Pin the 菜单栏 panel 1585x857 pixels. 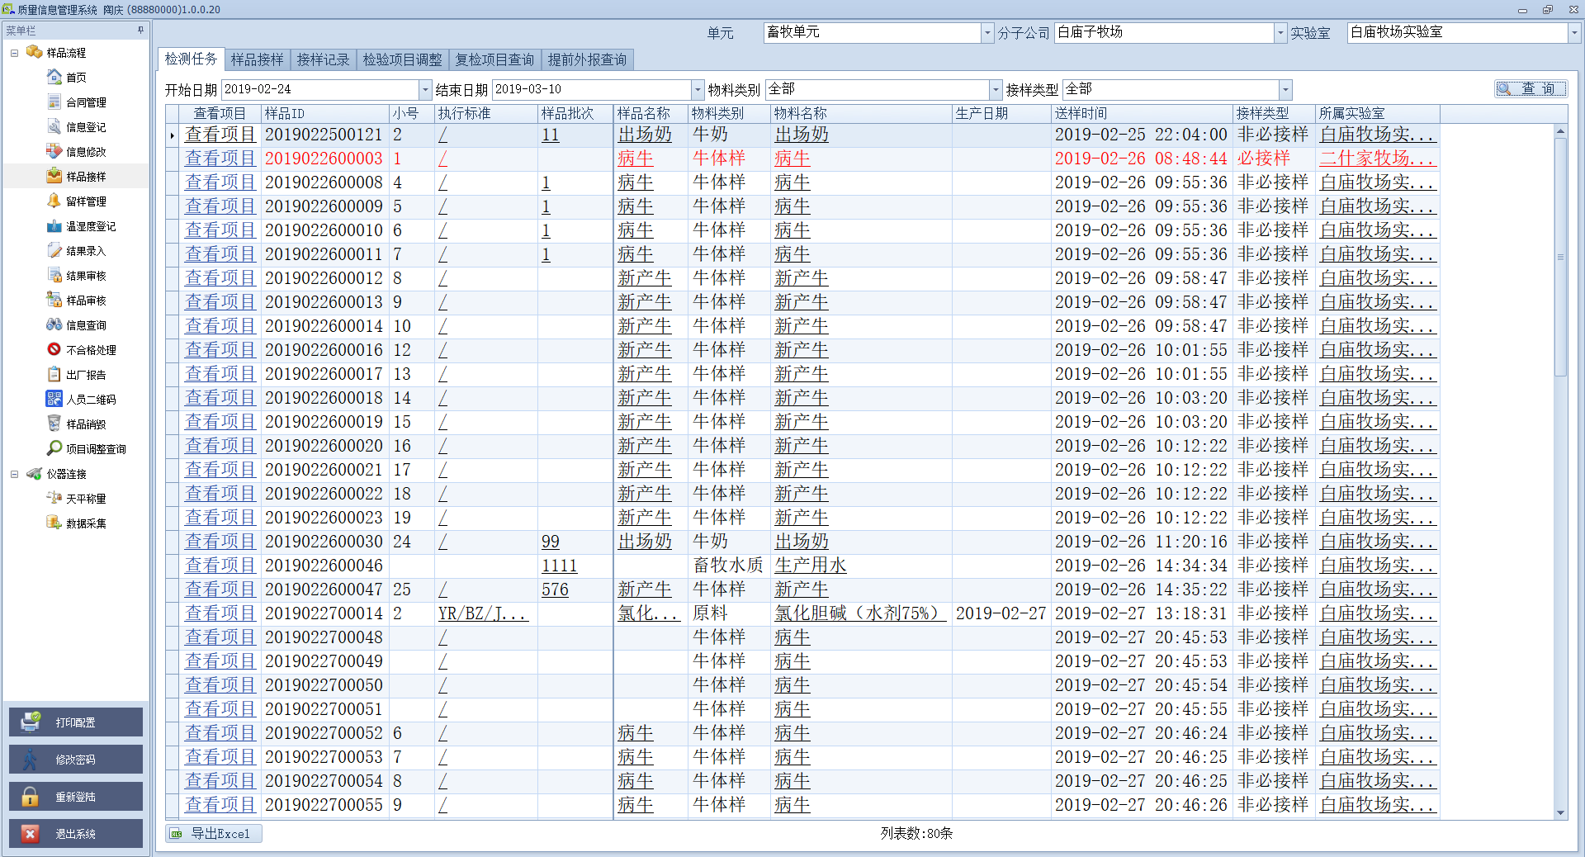[140, 31]
